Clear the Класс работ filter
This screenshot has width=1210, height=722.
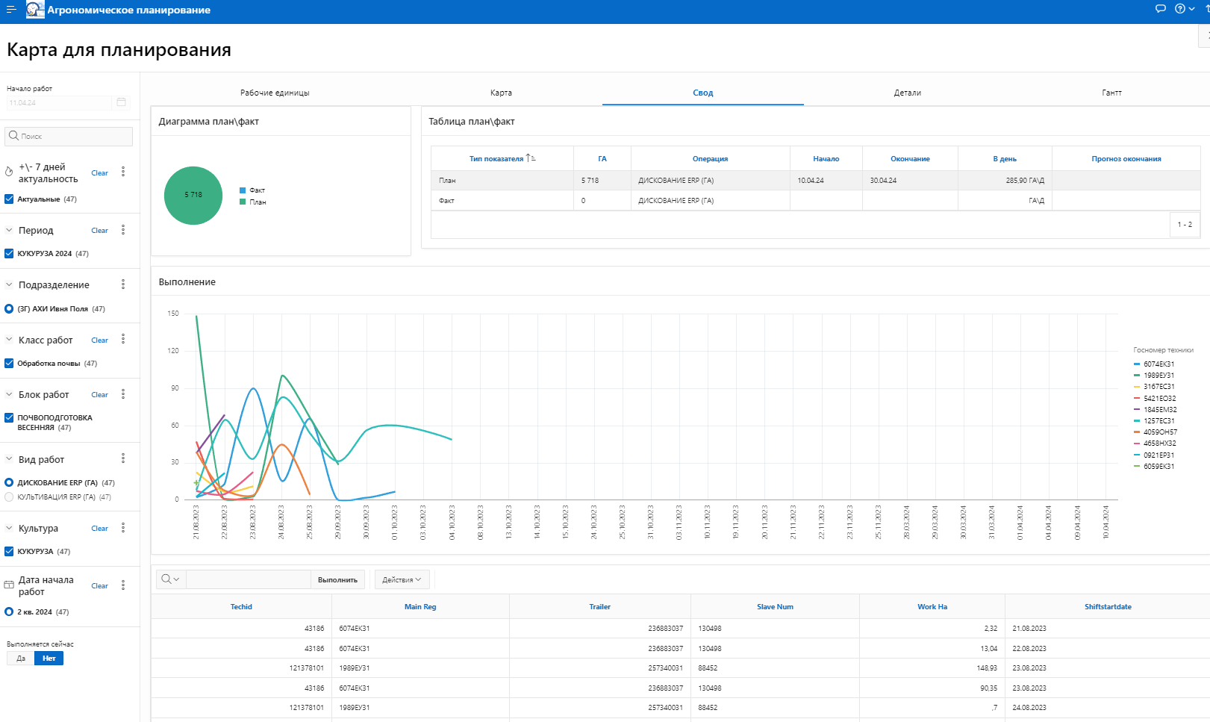pyautogui.click(x=99, y=340)
